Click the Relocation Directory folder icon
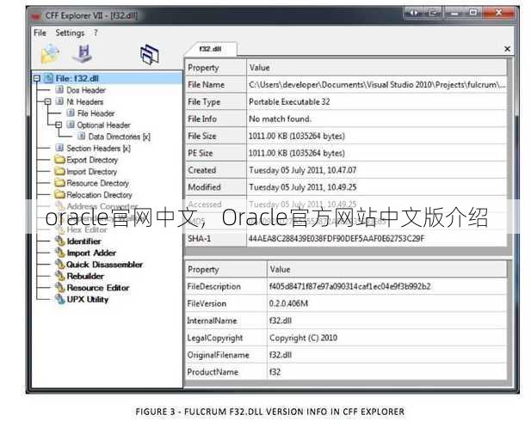Viewport: 531px width, 421px height. [x=59, y=194]
